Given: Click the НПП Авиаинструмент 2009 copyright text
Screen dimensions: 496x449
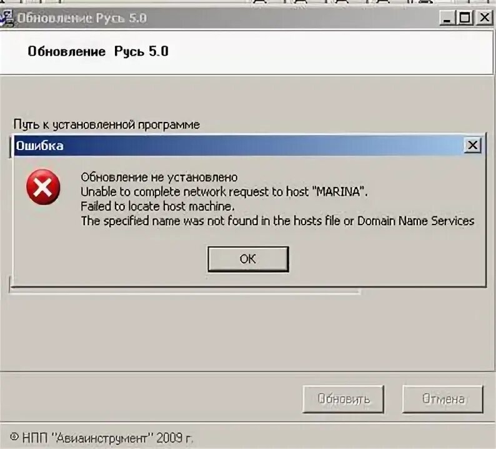Looking at the screenshot, I should [x=101, y=438].
